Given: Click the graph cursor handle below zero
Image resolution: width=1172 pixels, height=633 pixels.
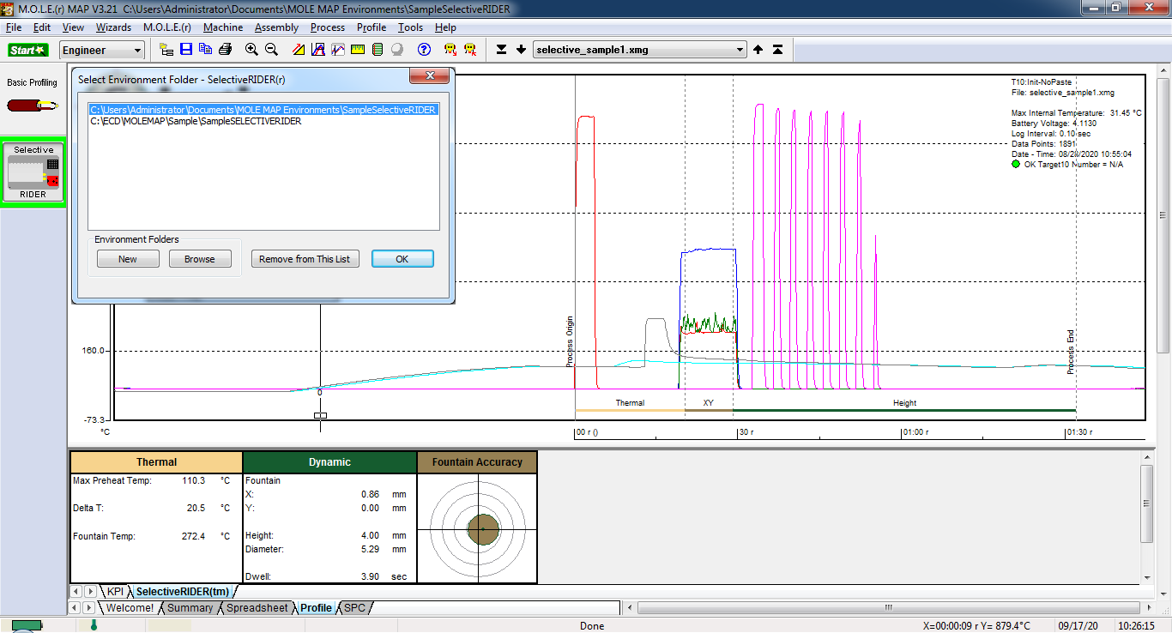Looking at the screenshot, I should point(320,416).
